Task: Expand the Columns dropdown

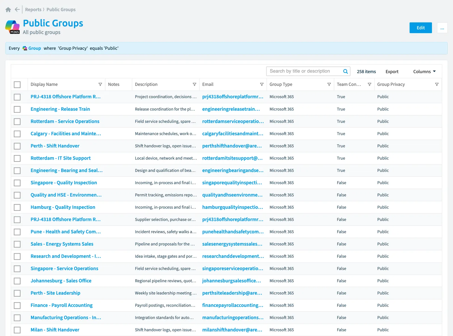Action: point(424,71)
